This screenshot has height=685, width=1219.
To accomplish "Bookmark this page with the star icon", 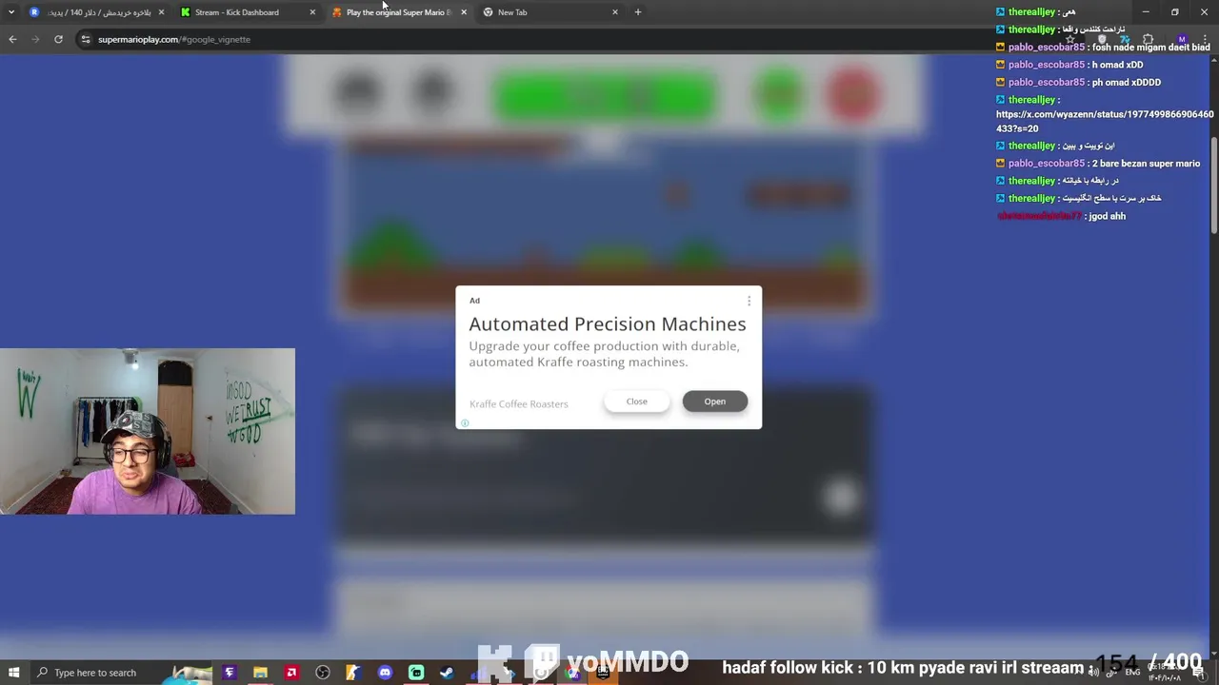I will [1069, 40].
